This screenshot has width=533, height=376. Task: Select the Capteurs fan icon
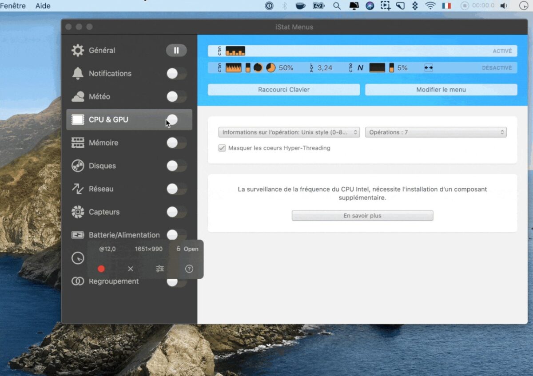coord(78,212)
